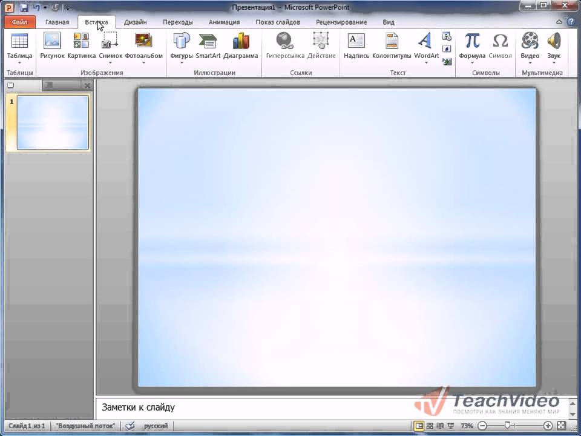
Task: Open the undo history dropdown arrow
Action: [45, 7]
